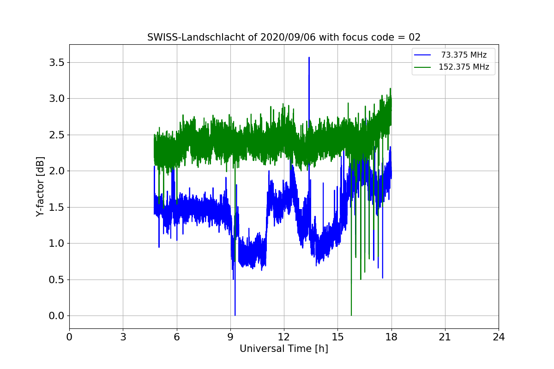The width and height of the screenshot is (554, 369).
Task: Click y-axis tick label 0.5
Action: tap(57, 280)
